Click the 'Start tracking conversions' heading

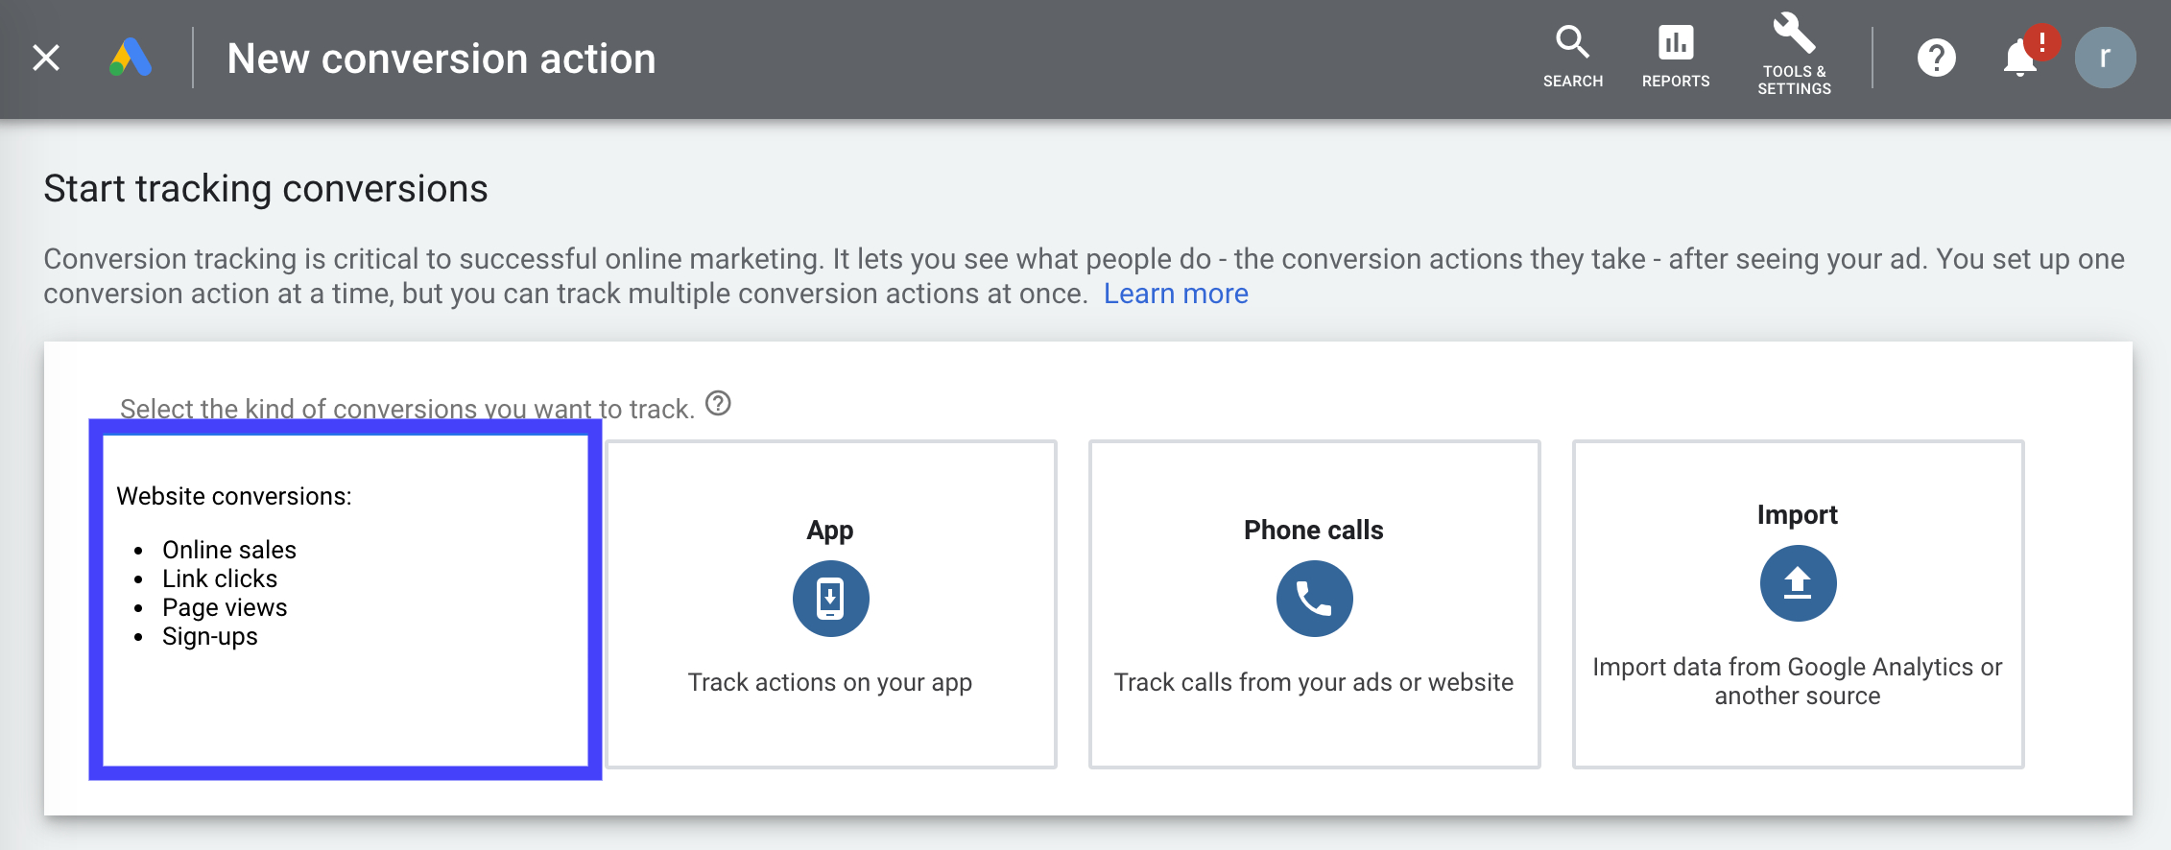pyautogui.click(x=266, y=189)
